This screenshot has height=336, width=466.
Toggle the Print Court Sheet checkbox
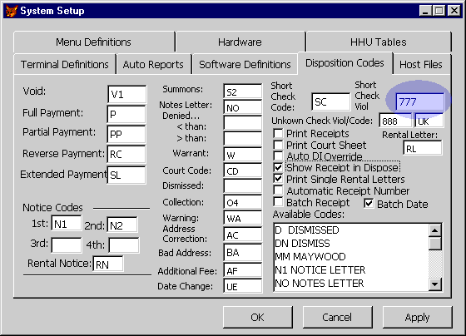tap(278, 145)
